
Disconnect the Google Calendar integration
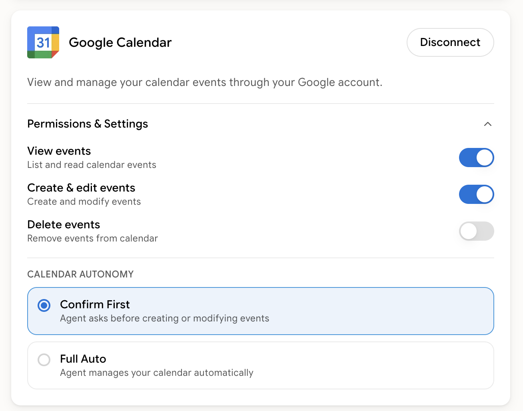pos(450,42)
